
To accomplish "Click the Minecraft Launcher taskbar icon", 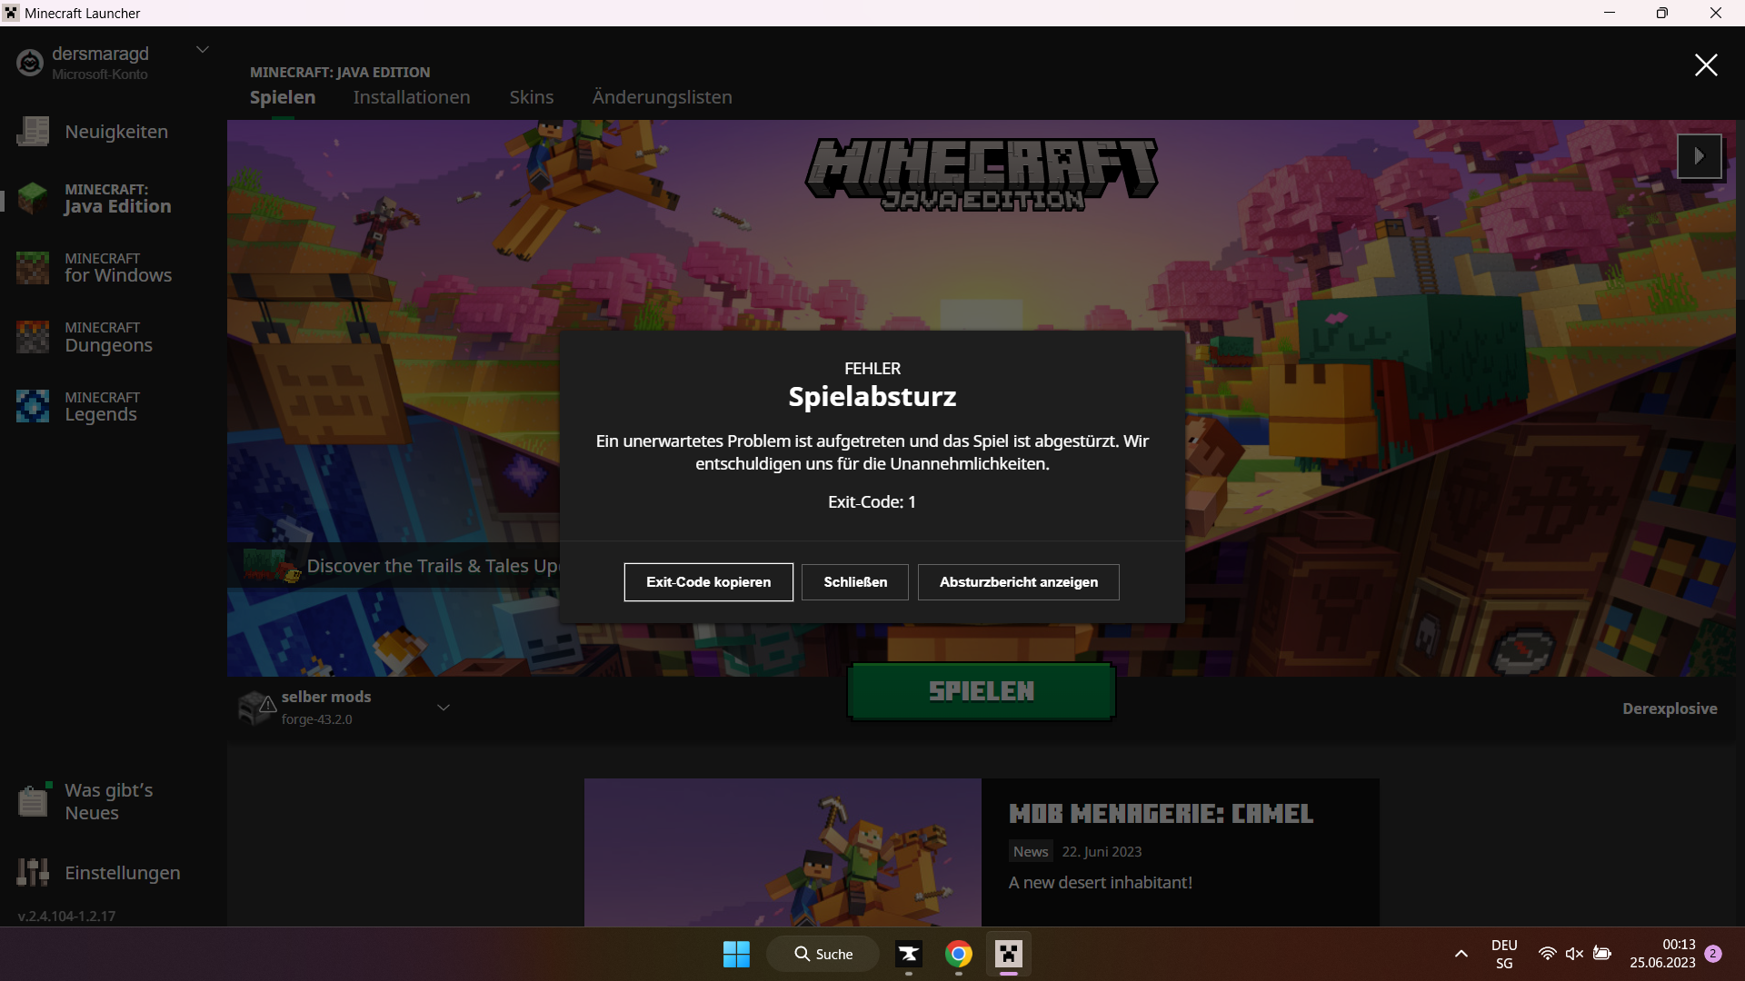I will (x=1009, y=954).
